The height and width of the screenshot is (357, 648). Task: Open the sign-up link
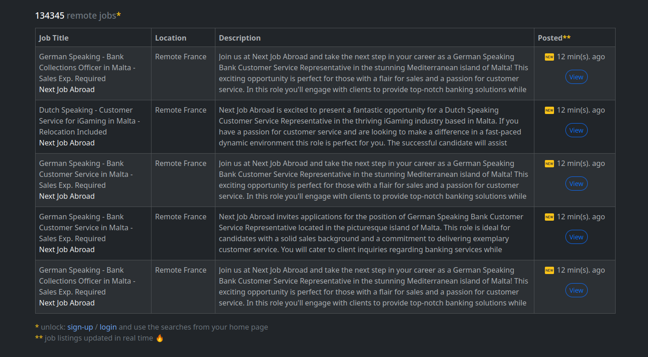pyautogui.click(x=80, y=327)
